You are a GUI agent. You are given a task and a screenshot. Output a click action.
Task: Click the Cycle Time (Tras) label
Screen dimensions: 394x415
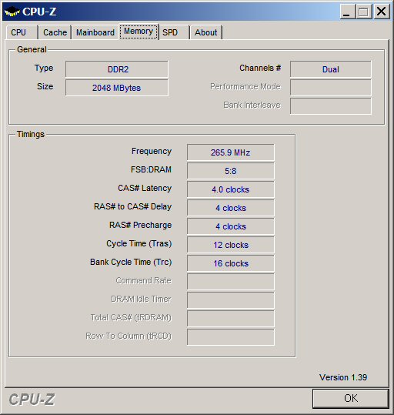click(139, 243)
